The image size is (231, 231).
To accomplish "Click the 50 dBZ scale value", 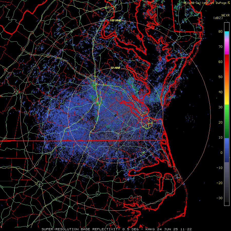I will [x=220, y=77].
